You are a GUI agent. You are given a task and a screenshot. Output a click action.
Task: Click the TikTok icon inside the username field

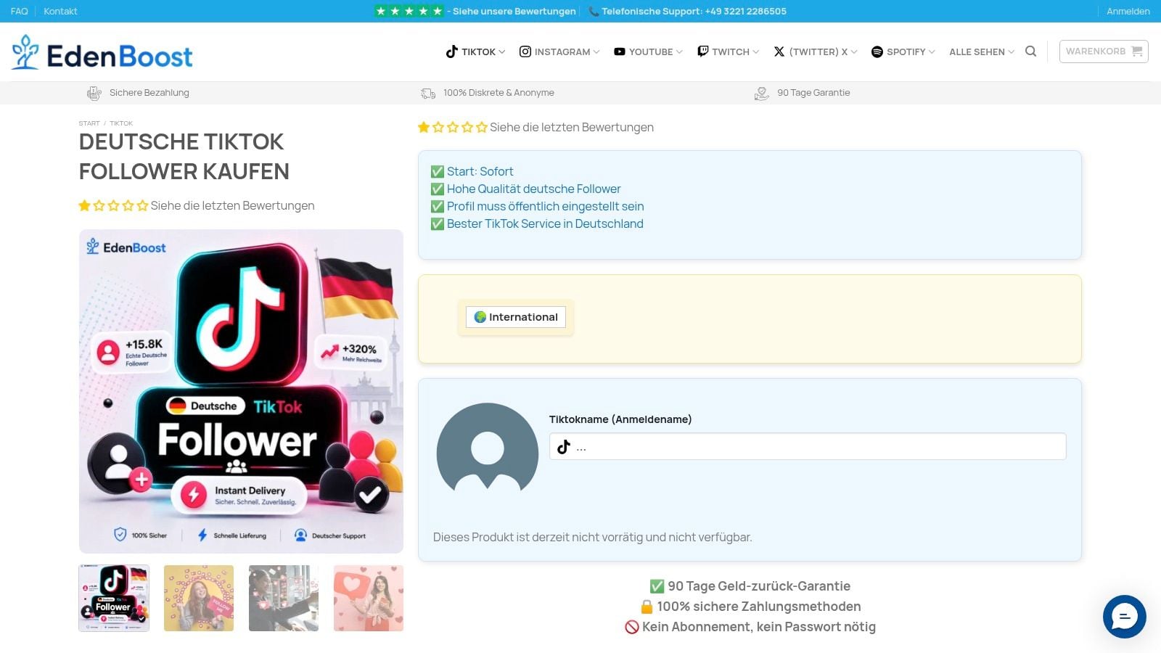tap(564, 447)
